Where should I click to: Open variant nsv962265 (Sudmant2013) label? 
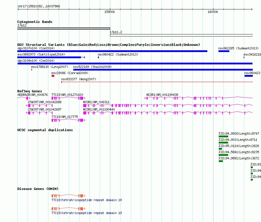coord(238,48)
